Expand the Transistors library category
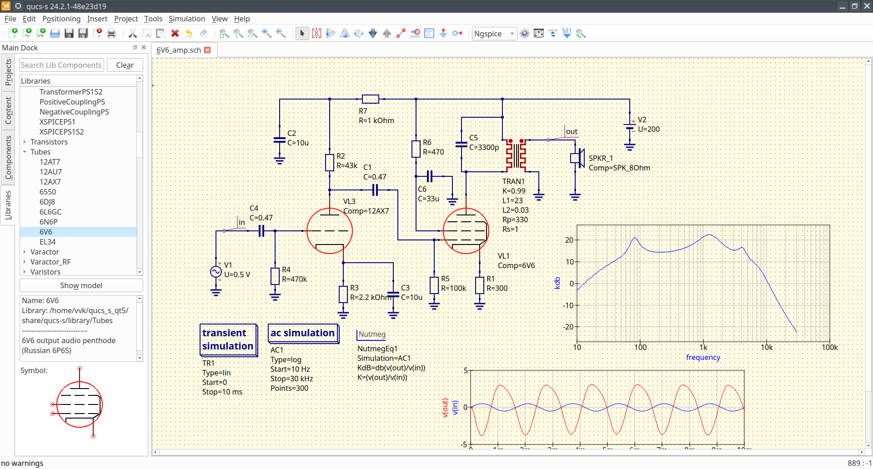873x469 pixels. [x=25, y=142]
